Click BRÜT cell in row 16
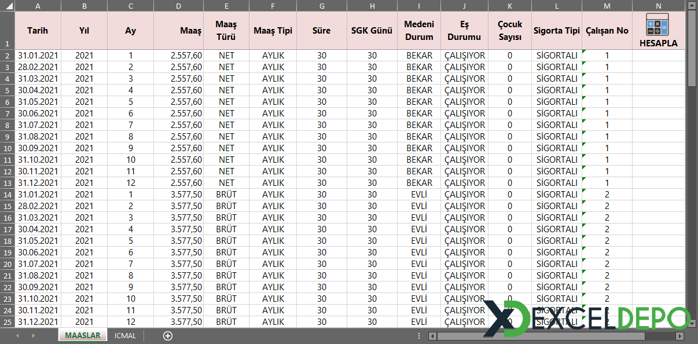 point(226,218)
